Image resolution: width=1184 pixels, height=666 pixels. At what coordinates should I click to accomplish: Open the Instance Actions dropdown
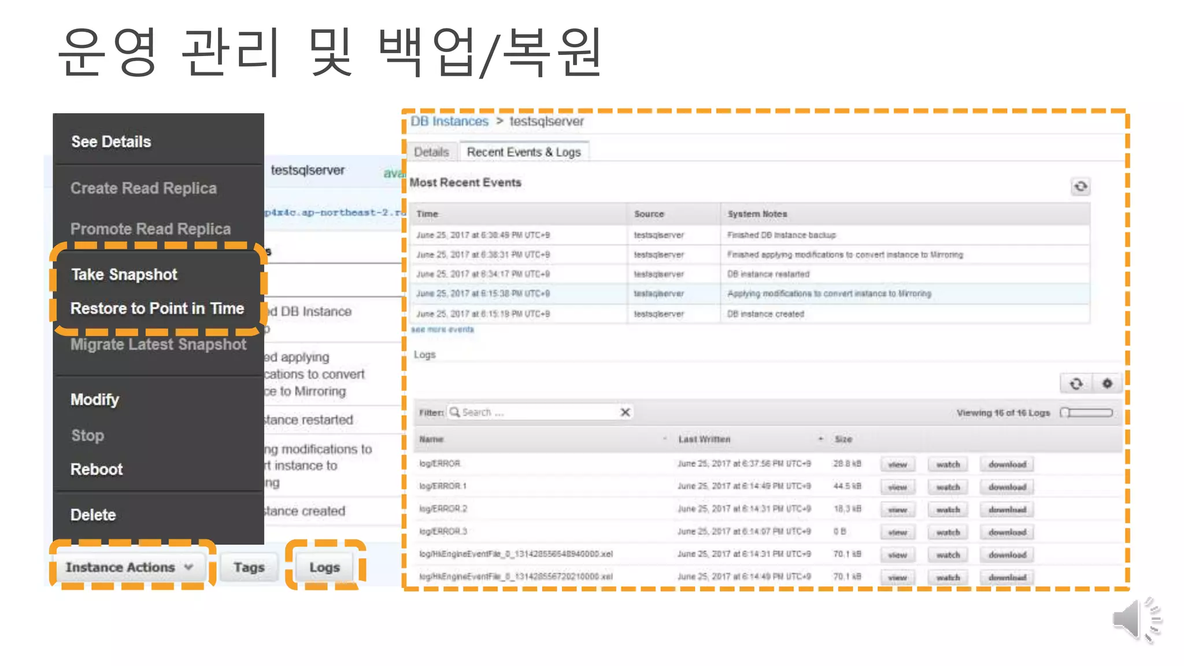[x=129, y=567]
